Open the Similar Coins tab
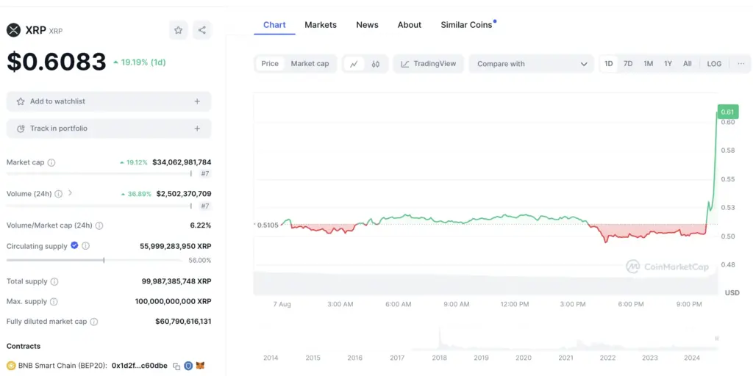 point(467,25)
